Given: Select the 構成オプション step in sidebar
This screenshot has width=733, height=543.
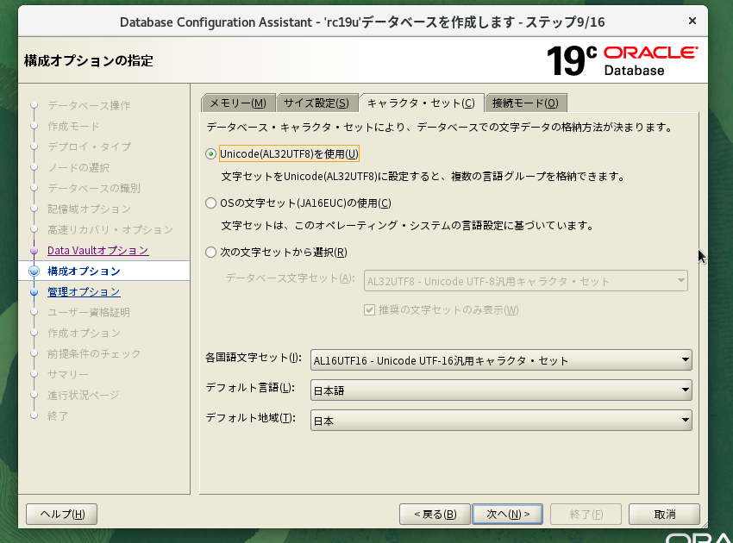Looking at the screenshot, I should 84,271.
